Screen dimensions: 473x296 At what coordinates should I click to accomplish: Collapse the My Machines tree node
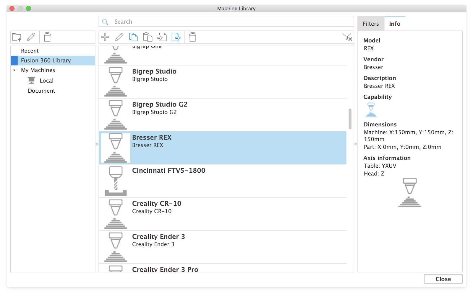pyautogui.click(x=14, y=70)
